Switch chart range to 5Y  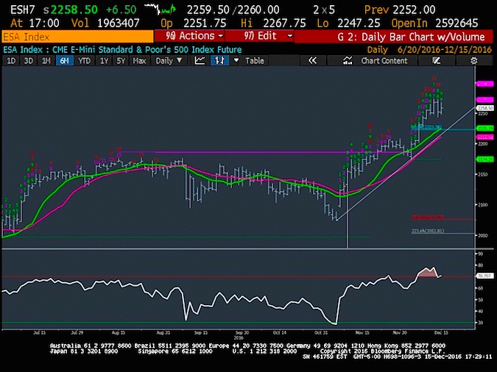click(121, 61)
